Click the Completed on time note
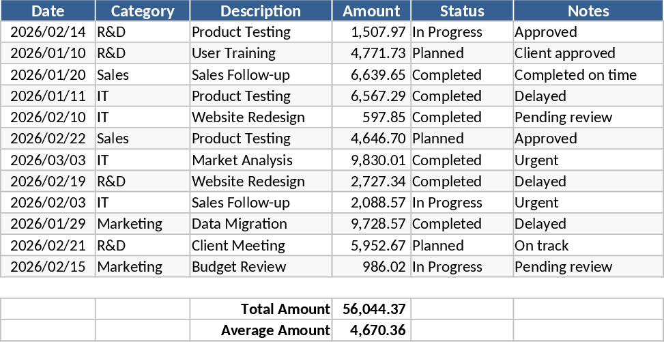 pos(588,75)
